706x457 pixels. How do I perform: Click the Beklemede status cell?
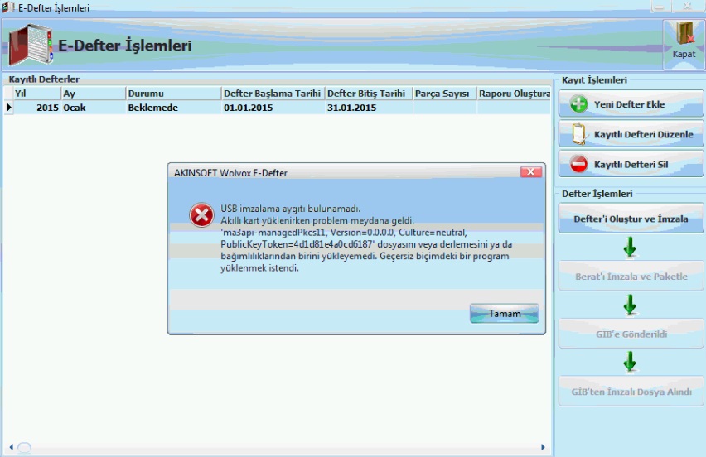click(174, 108)
